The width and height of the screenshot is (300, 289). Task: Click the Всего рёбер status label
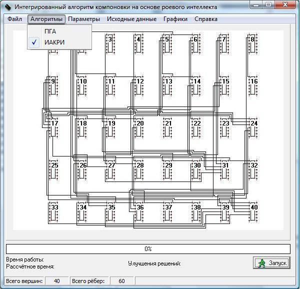click(88, 281)
